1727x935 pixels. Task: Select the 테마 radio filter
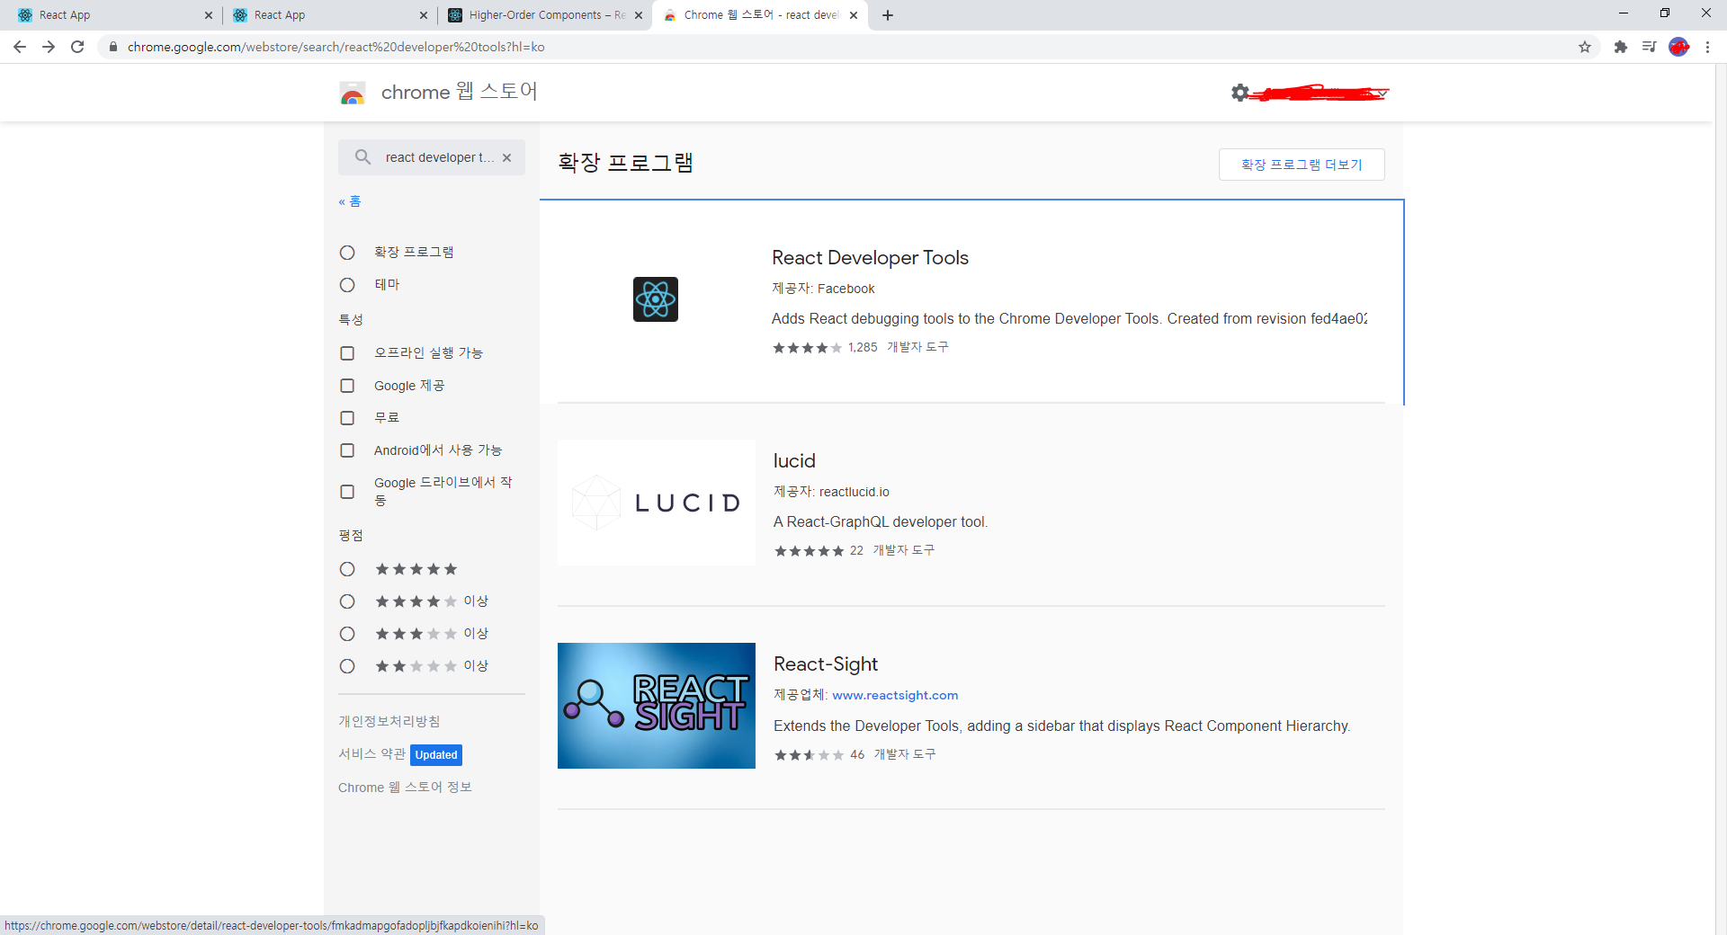[347, 285]
